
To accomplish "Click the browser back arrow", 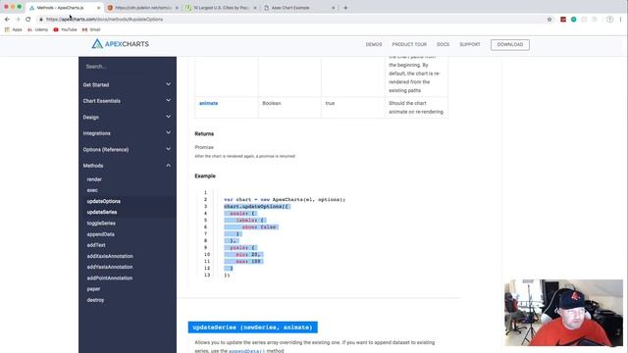I will [7, 20].
